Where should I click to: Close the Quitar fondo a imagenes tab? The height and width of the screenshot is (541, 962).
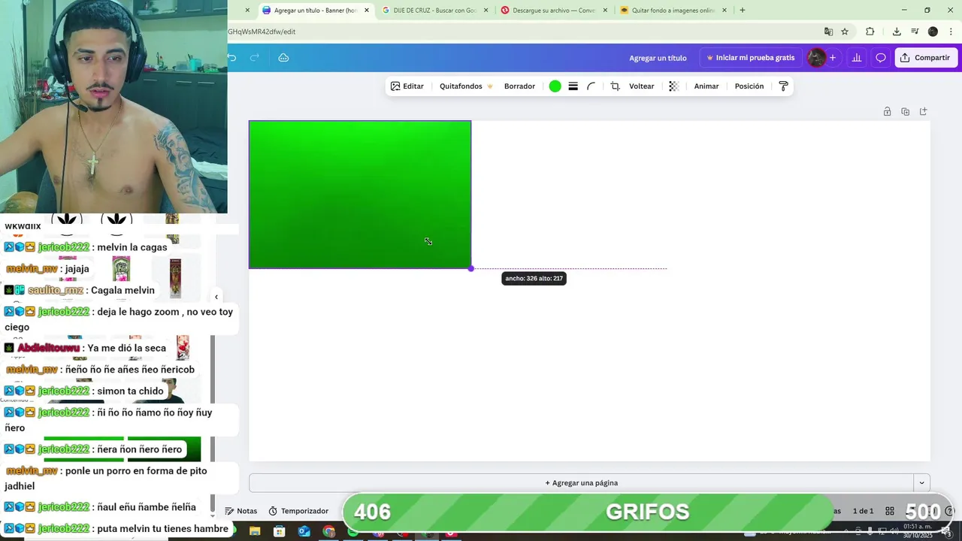pyautogui.click(x=725, y=11)
